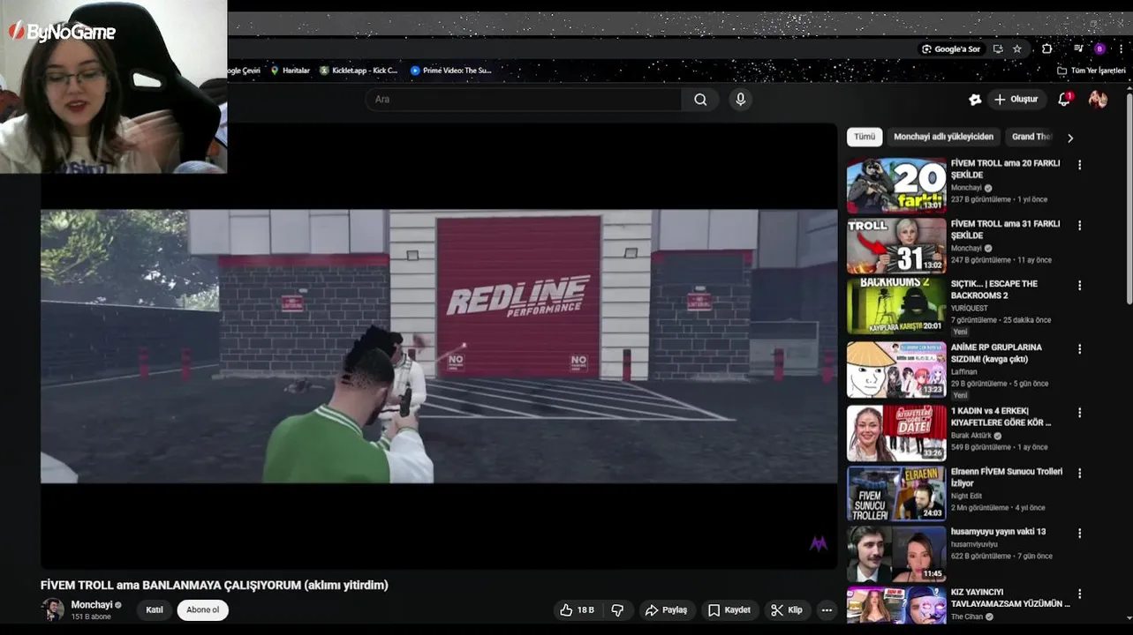Expand chips with right chevron arrow
This screenshot has width=1133, height=635.
tap(1070, 138)
